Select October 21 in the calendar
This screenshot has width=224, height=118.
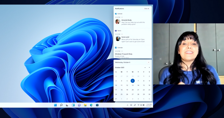click(138, 90)
